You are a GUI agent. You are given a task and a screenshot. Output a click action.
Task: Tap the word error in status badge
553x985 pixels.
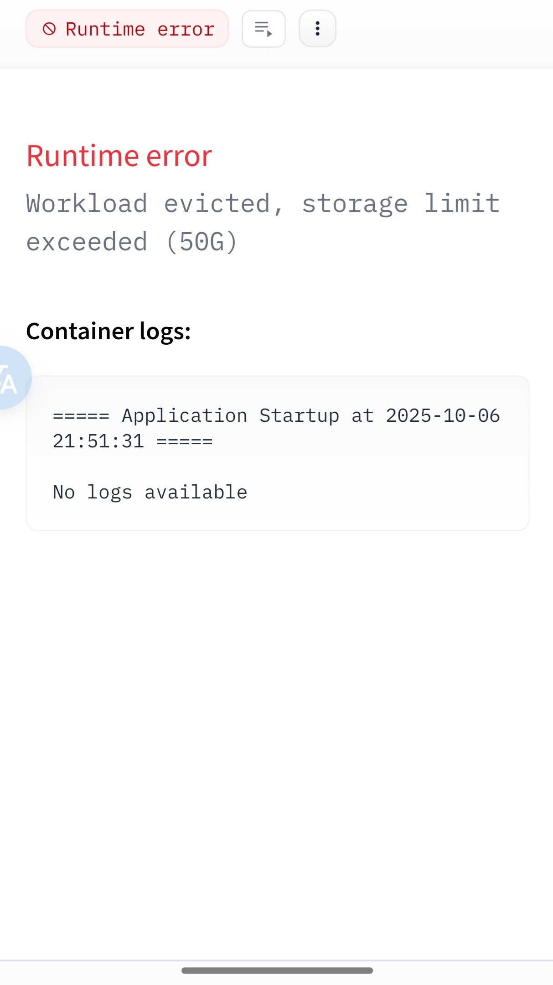186,30
